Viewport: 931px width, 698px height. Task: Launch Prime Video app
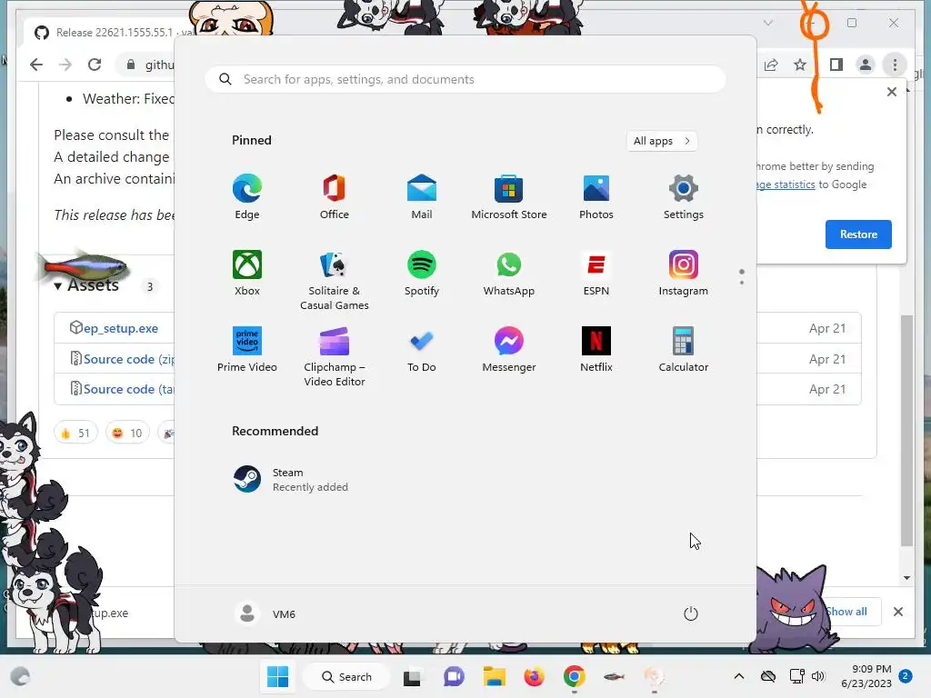click(247, 350)
